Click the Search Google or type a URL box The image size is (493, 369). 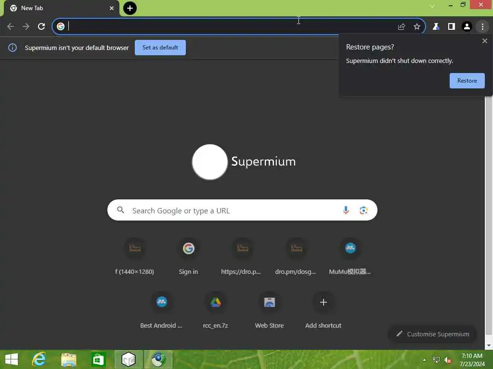[x=242, y=210]
